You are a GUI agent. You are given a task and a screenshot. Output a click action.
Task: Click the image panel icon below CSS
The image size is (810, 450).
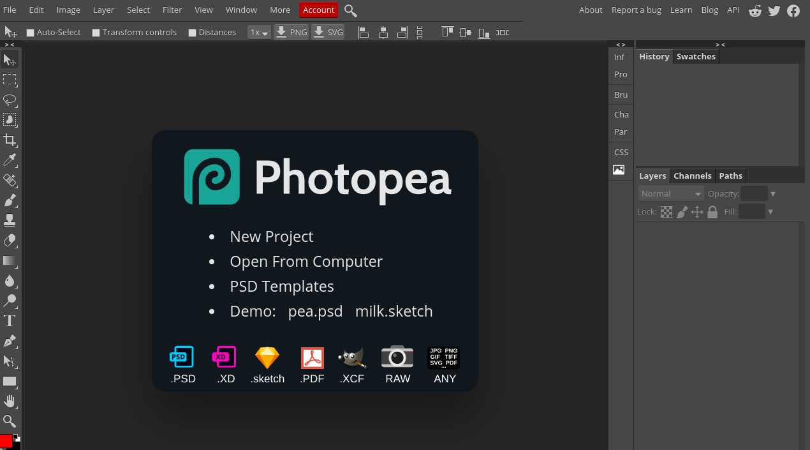[x=619, y=170]
